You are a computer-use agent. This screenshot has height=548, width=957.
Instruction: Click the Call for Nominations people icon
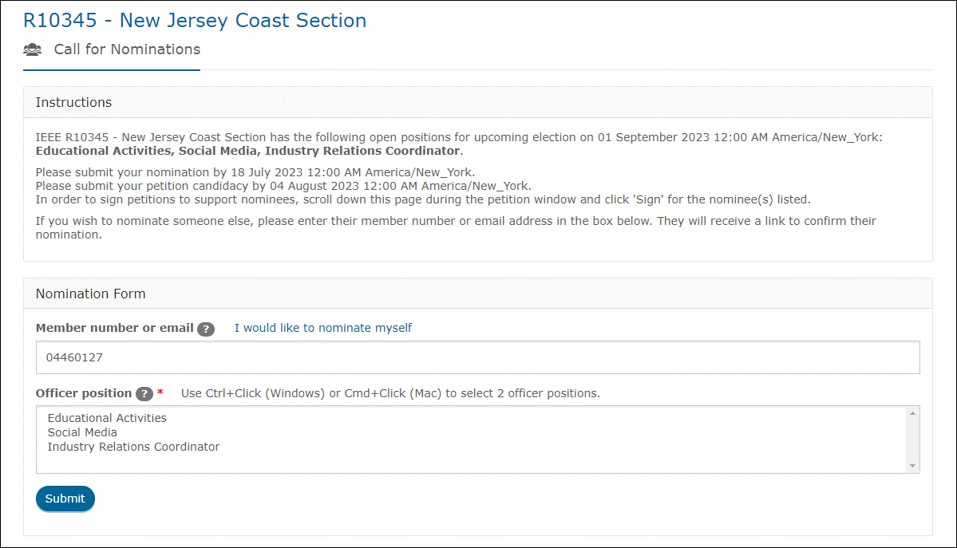coord(33,49)
